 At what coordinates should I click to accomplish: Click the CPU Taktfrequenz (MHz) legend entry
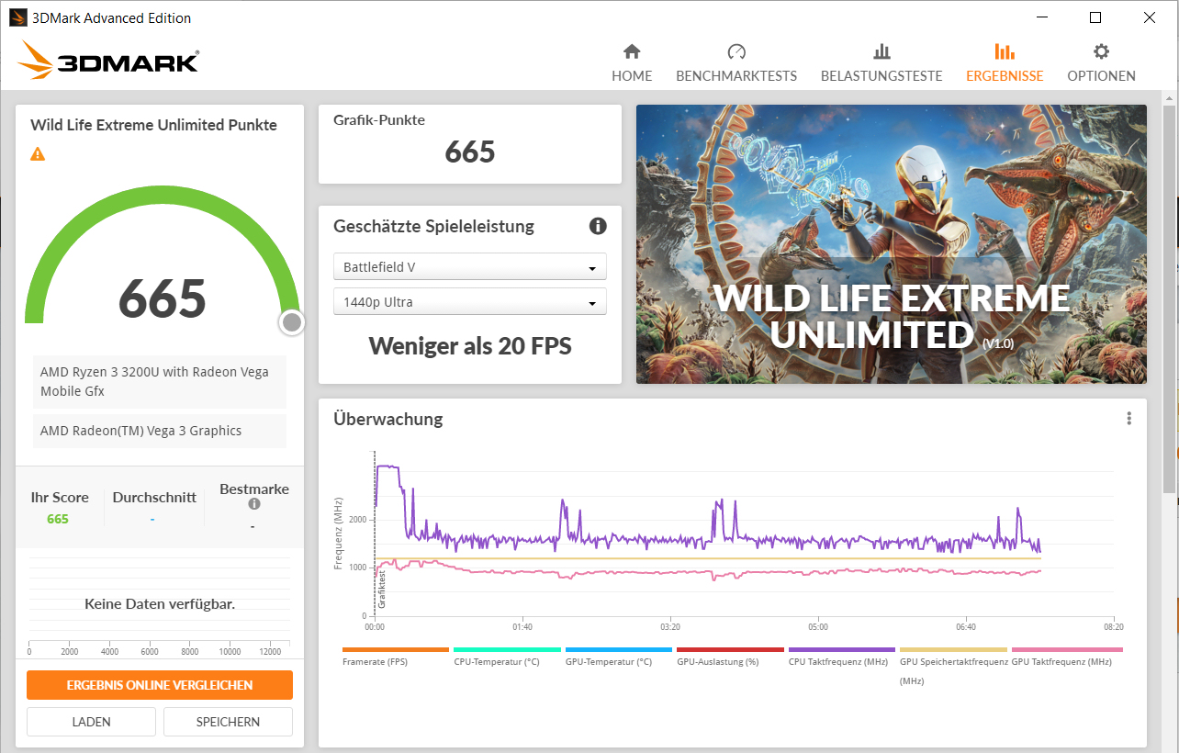tap(842, 657)
